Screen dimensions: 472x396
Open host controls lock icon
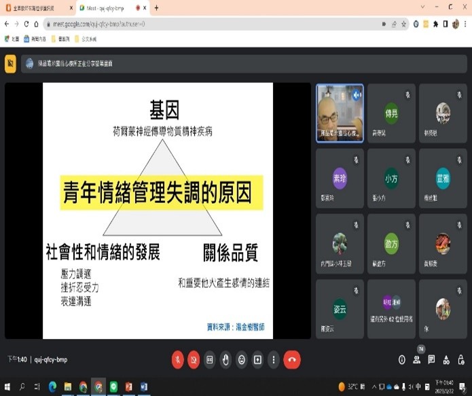click(x=461, y=359)
